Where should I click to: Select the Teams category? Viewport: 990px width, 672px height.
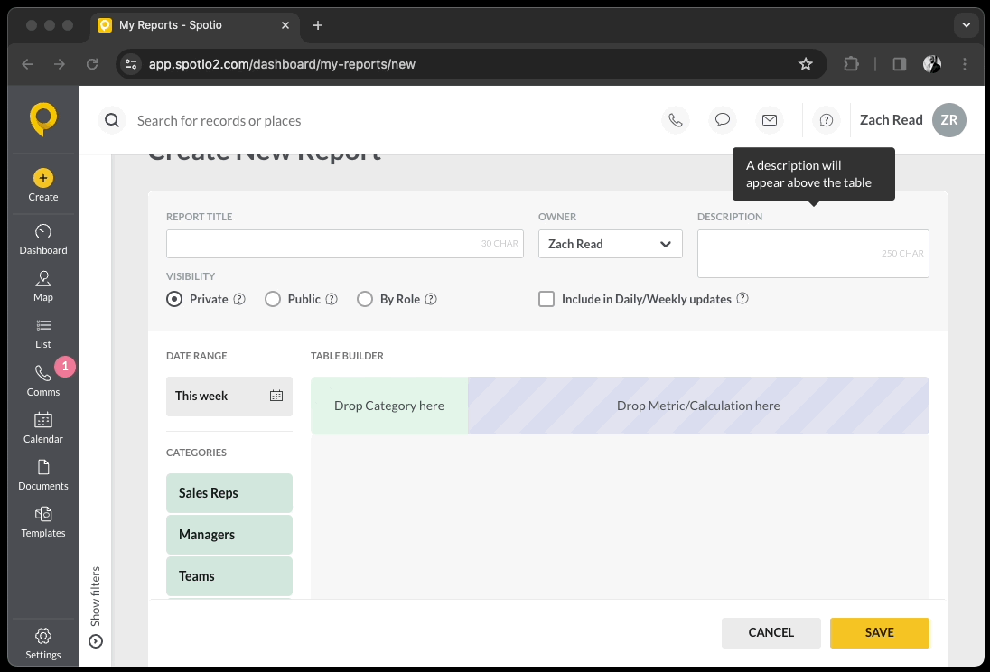click(x=229, y=576)
